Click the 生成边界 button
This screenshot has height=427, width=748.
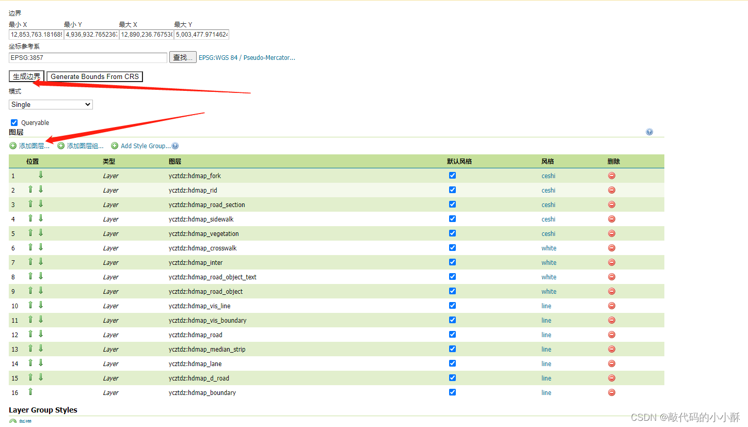point(26,76)
